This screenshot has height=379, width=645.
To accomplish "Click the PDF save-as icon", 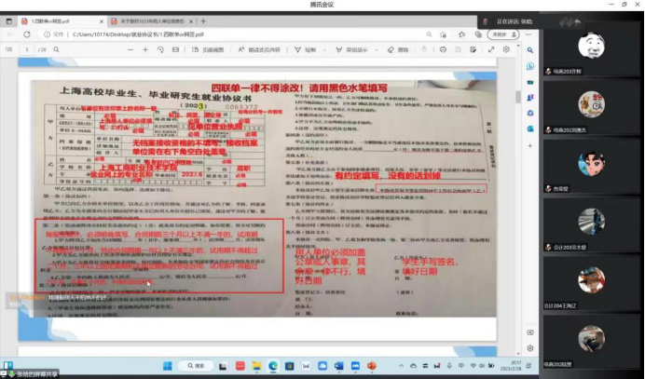I will tap(473, 49).
